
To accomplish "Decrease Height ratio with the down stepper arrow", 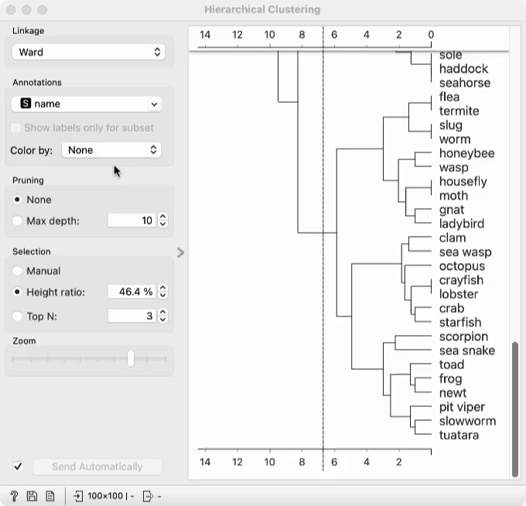I will point(162,296).
